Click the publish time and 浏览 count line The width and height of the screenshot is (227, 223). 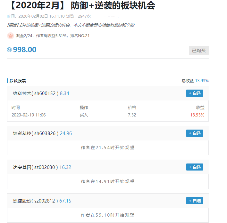point(49,16)
